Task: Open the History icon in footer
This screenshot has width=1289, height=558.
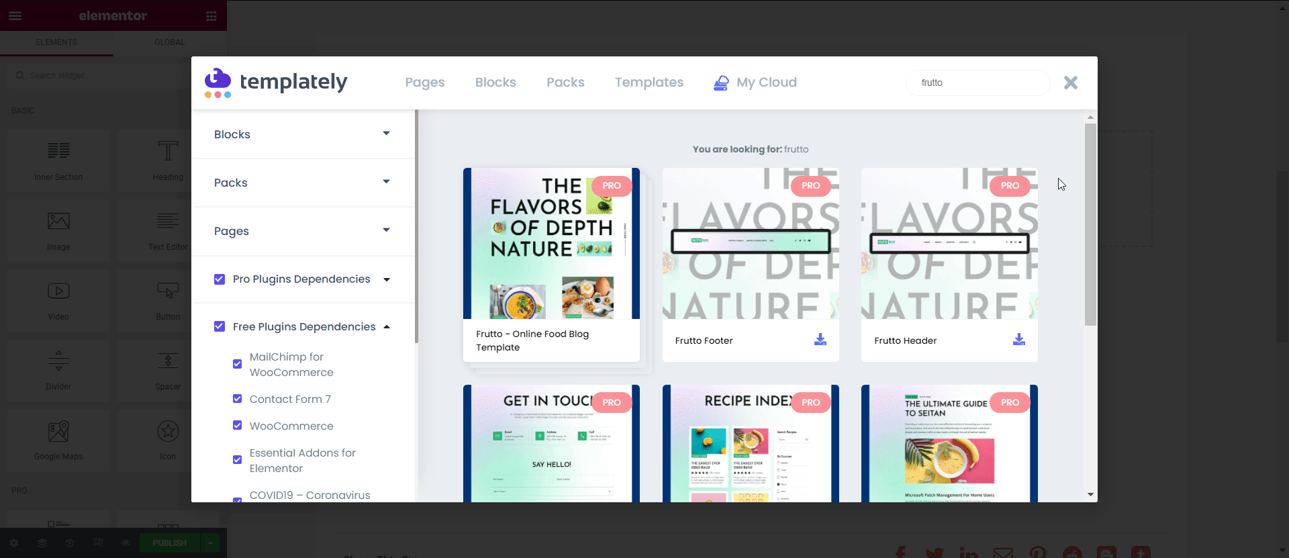Action: click(x=70, y=543)
